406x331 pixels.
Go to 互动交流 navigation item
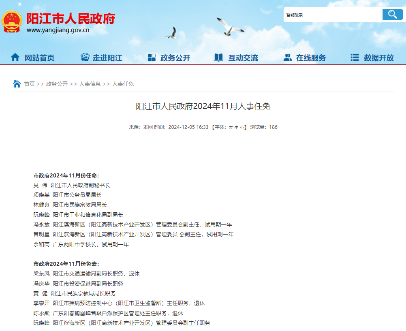(243, 58)
